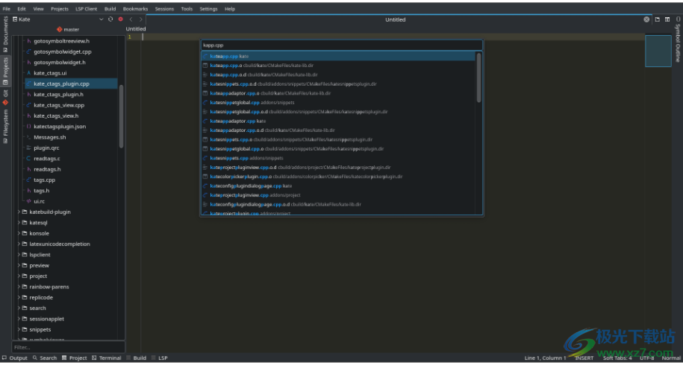The image size is (683, 365).
Task: Click the kate_ctags.ui file icon
Action: pyautogui.click(x=29, y=73)
